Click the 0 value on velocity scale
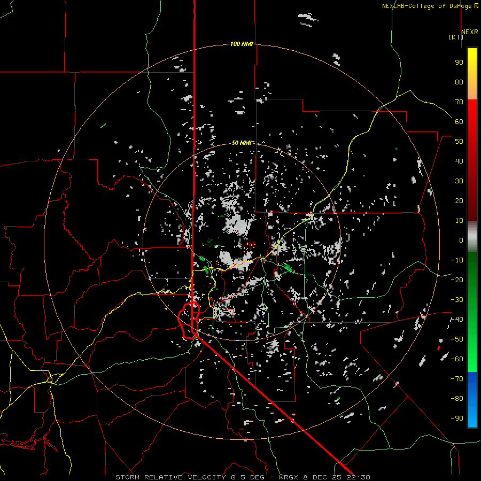This screenshot has width=481, height=481. point(461,240)
